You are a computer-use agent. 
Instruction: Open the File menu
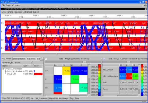pos(3,5)
